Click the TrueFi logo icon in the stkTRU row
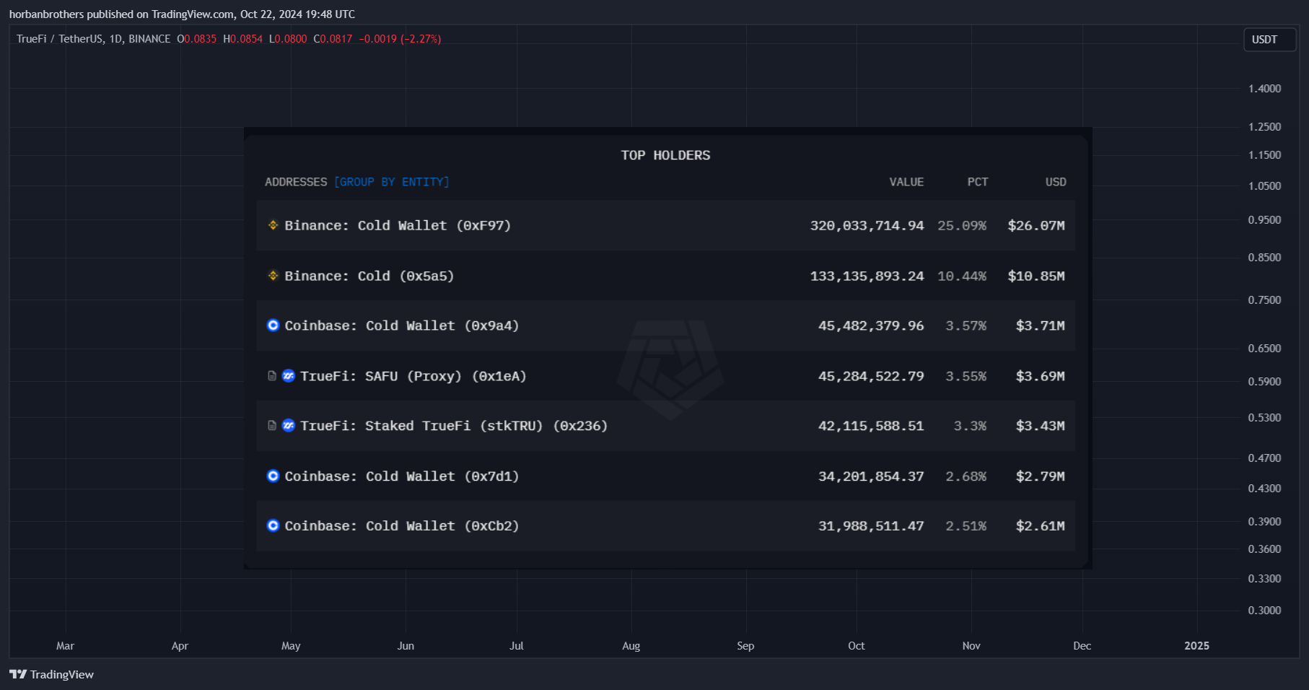1309x690 pixels. [x=289, y=426]
